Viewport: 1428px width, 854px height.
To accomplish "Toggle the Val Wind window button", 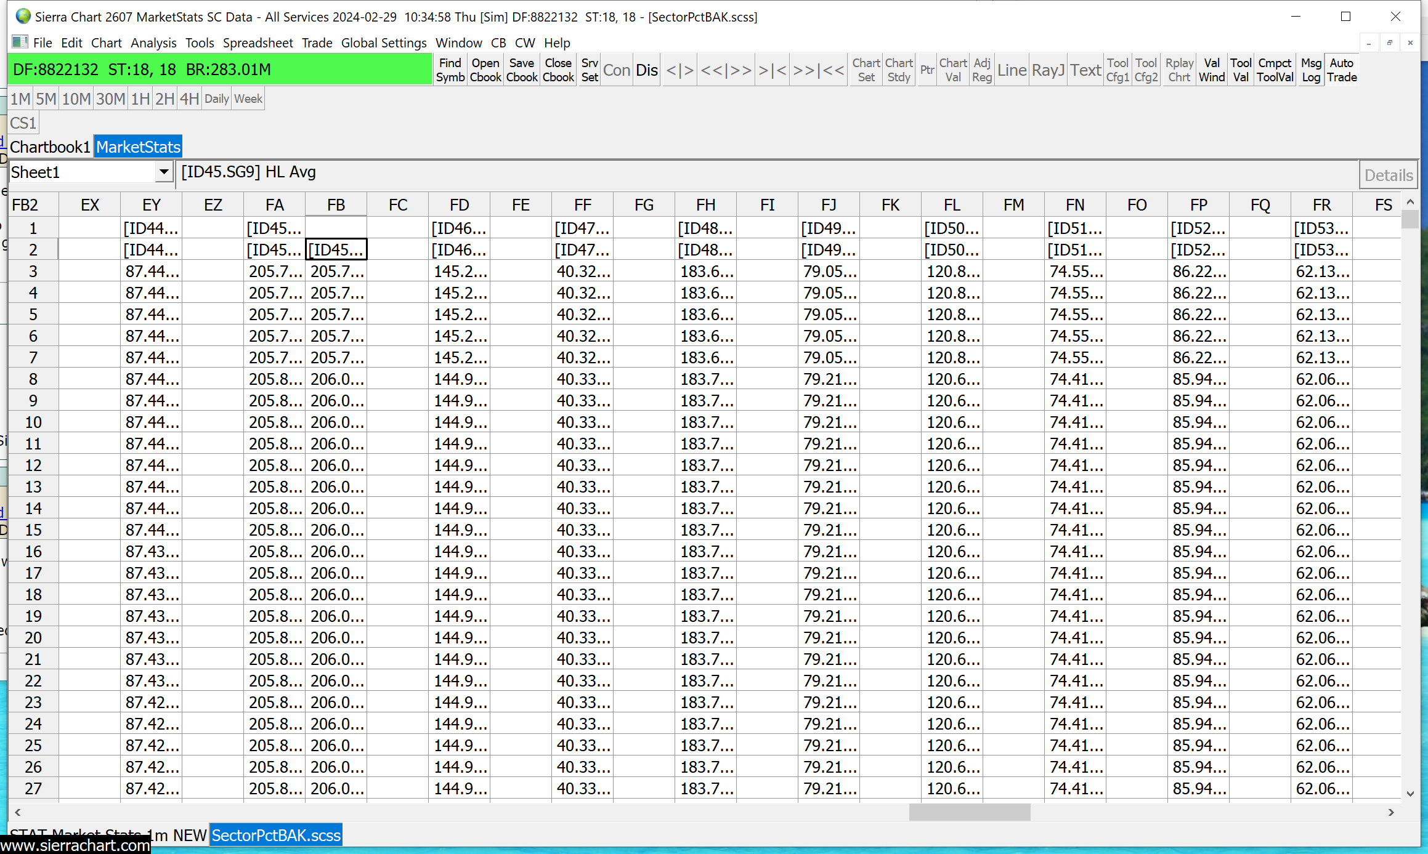I will tap(1211, 70).
